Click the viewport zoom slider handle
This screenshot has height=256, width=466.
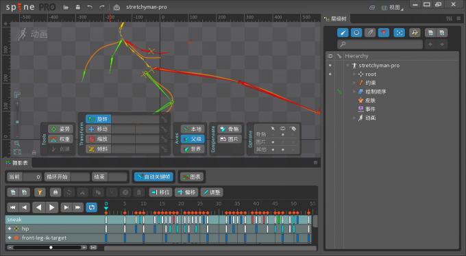(17, 122)
